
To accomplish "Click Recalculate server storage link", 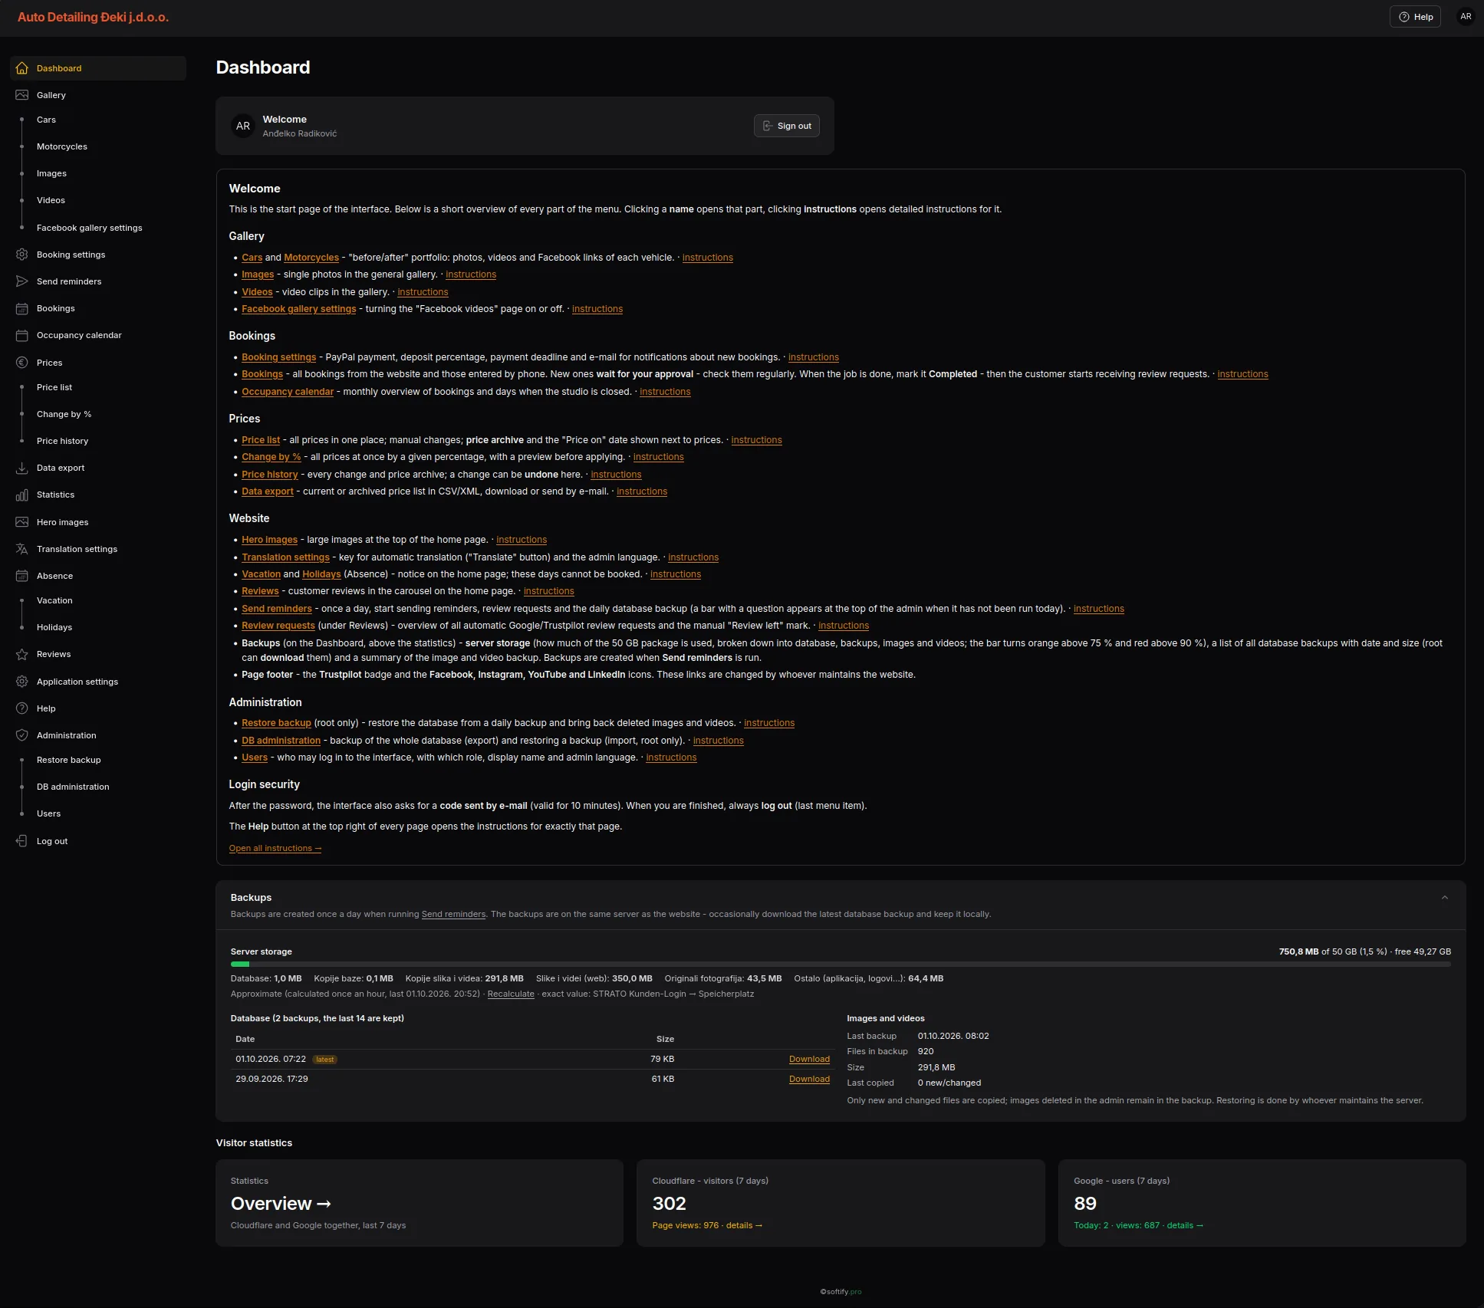I will (511, 994).
